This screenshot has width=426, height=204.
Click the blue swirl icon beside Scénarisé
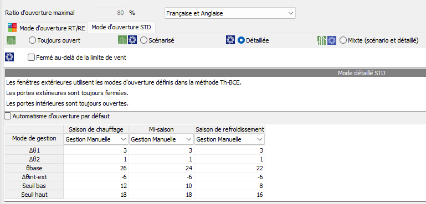(x=132, y=40)
